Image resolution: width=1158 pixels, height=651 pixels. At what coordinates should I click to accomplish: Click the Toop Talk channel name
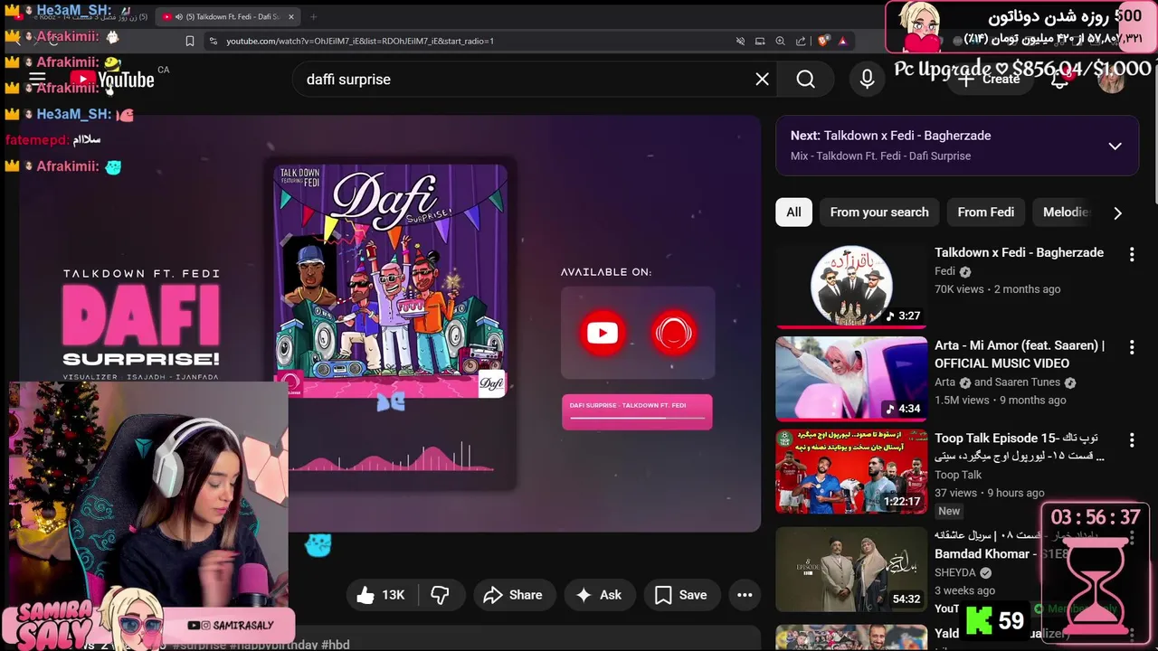coord(958,475)
